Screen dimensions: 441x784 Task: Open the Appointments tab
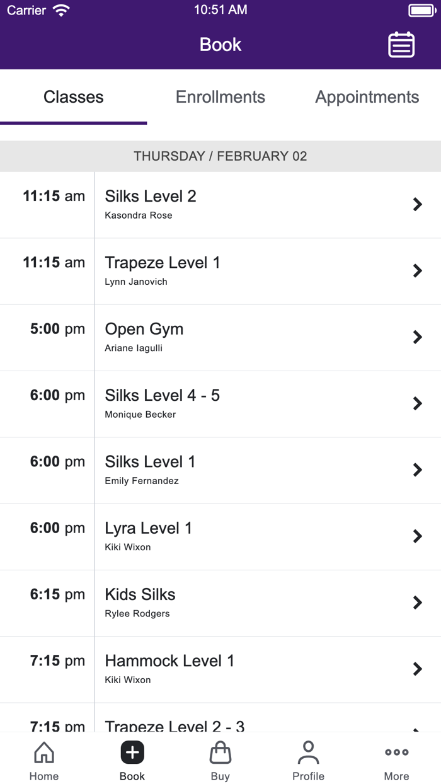click(367, 97)
